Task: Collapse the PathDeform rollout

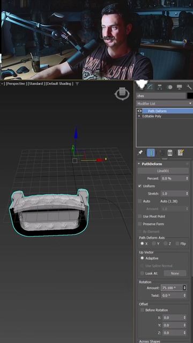Action: point(139,163)
